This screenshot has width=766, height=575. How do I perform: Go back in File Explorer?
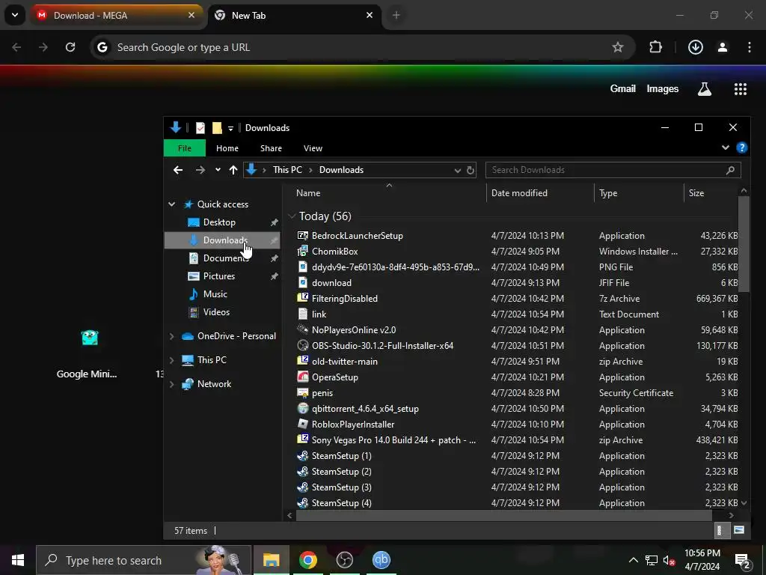tap(178, 170)
